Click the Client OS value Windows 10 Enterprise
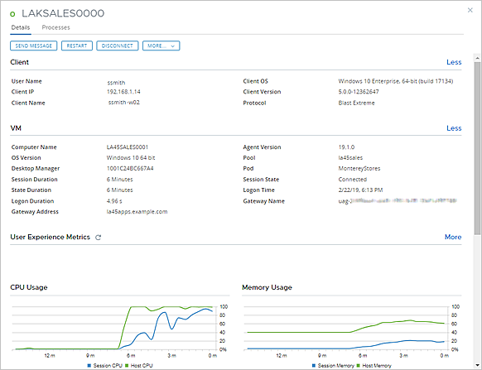The image size is (482, 370). [396, 81]
